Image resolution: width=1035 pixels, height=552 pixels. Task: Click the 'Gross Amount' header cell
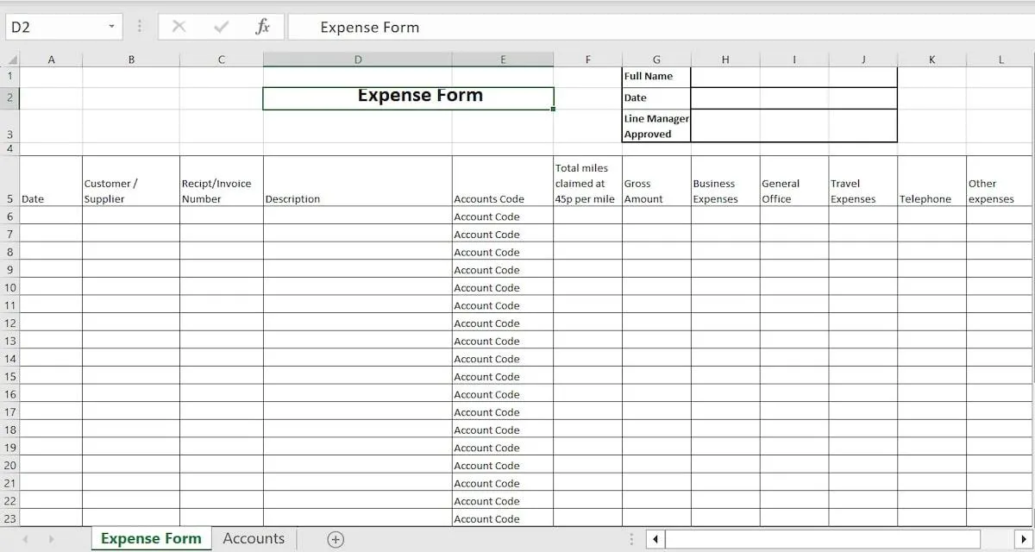pos(656,181)
